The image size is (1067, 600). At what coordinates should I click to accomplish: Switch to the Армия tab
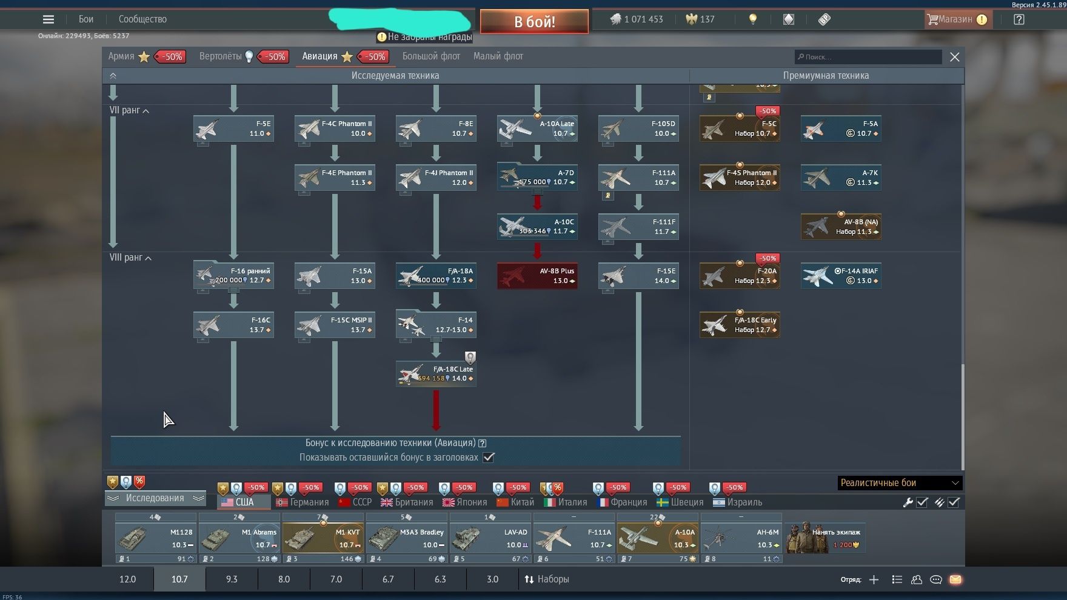point(121,56)
